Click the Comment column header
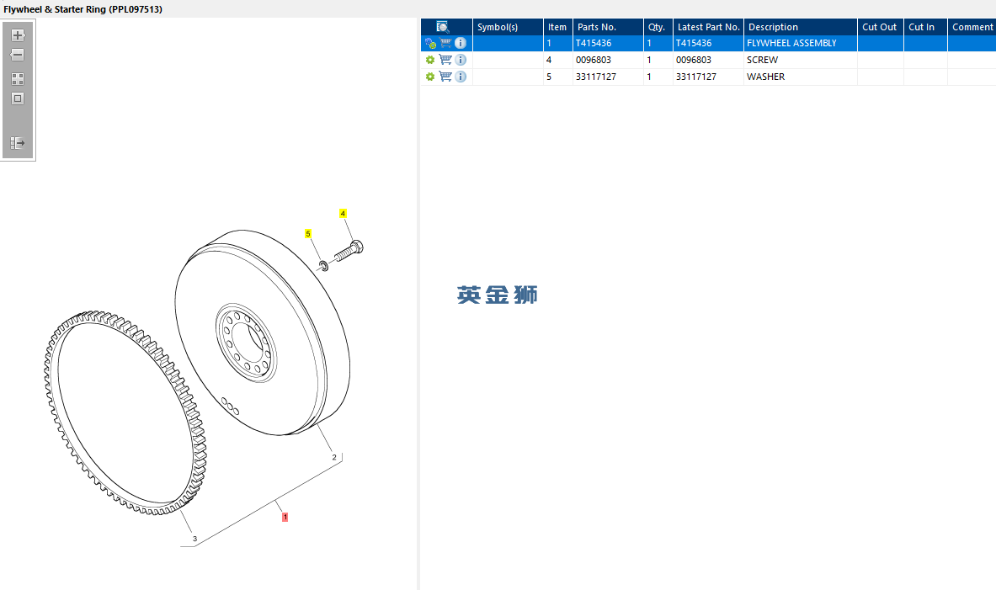Screen dimensions: 996x590 click(972, 27)
